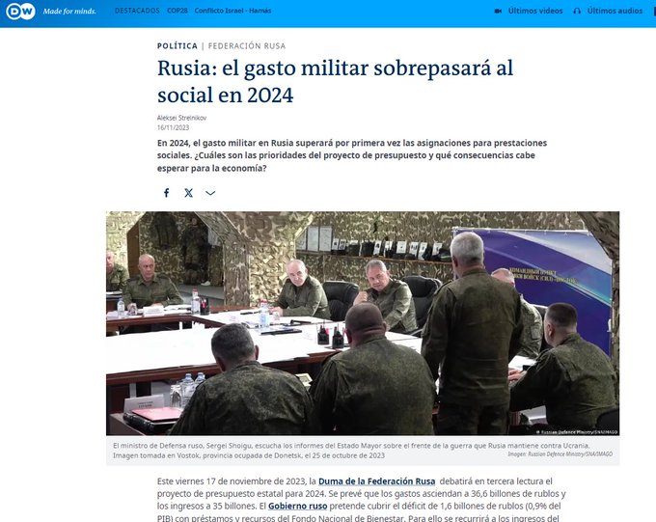Follow Duma de la Federación Rusa link

point(376,481)
